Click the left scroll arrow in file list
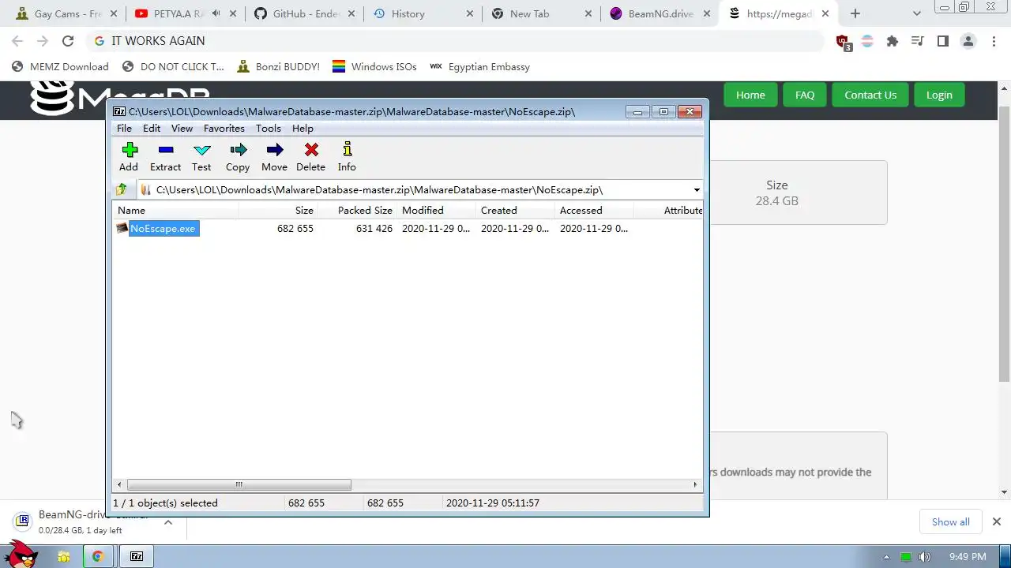1011x568 pixels. pos(119,484)
